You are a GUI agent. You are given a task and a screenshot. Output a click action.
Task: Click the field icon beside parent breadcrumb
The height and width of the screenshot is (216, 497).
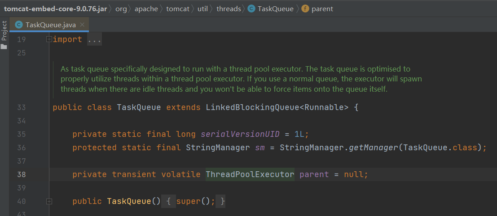tap(305, 9)
